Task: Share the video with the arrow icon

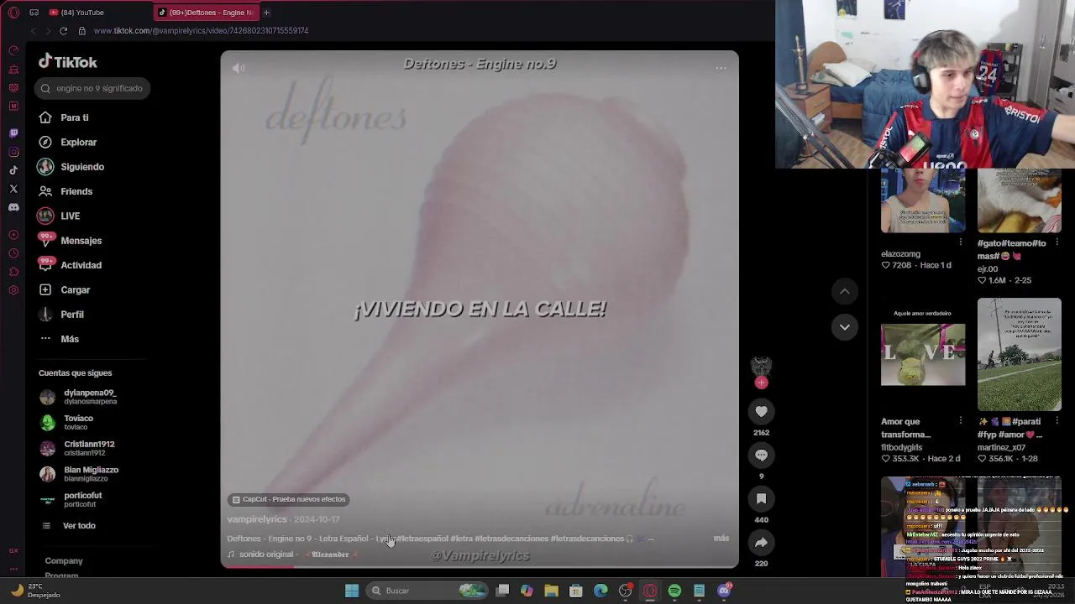Action: [x=761, y=542]
